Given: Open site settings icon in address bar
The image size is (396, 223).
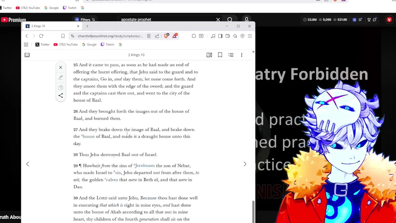Looking at the screenshot, I should click(72, 36).
